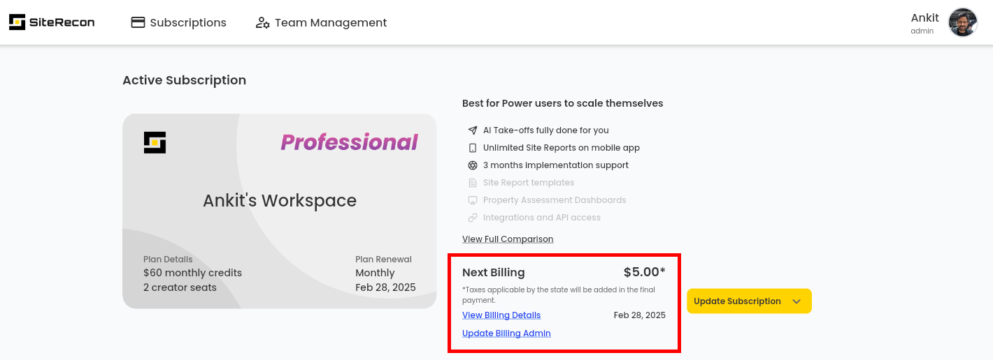Image resolution: width=993 pixels, height=360 pixels.
Task: Click the mobile Site Reports icon
Action: pos(473,148)
